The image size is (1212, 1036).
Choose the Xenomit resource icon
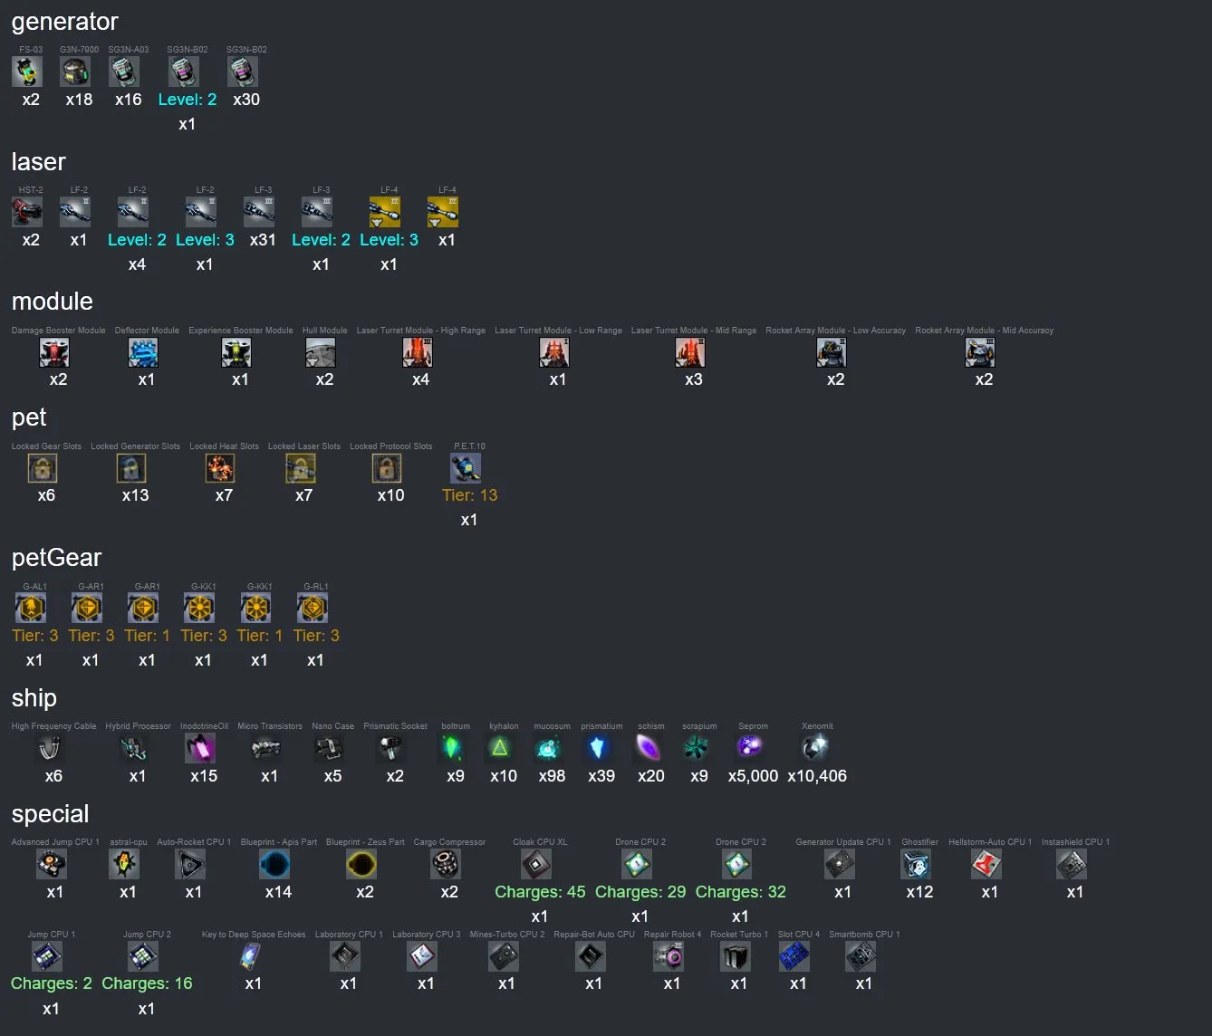tap(813, 748)
